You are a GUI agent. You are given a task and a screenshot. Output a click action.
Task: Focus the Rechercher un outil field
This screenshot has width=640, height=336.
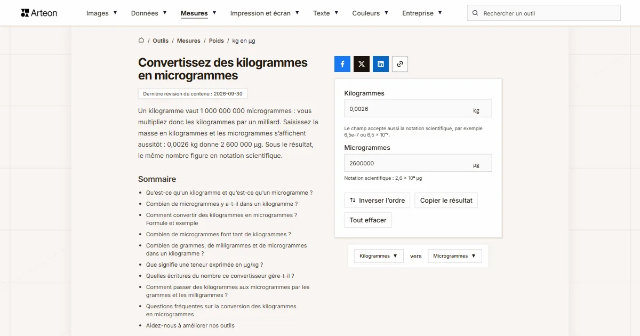[544, 13]
